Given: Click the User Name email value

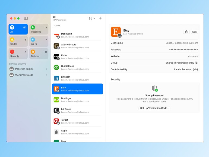Looking at the screenshot, I should coord(182,43).
